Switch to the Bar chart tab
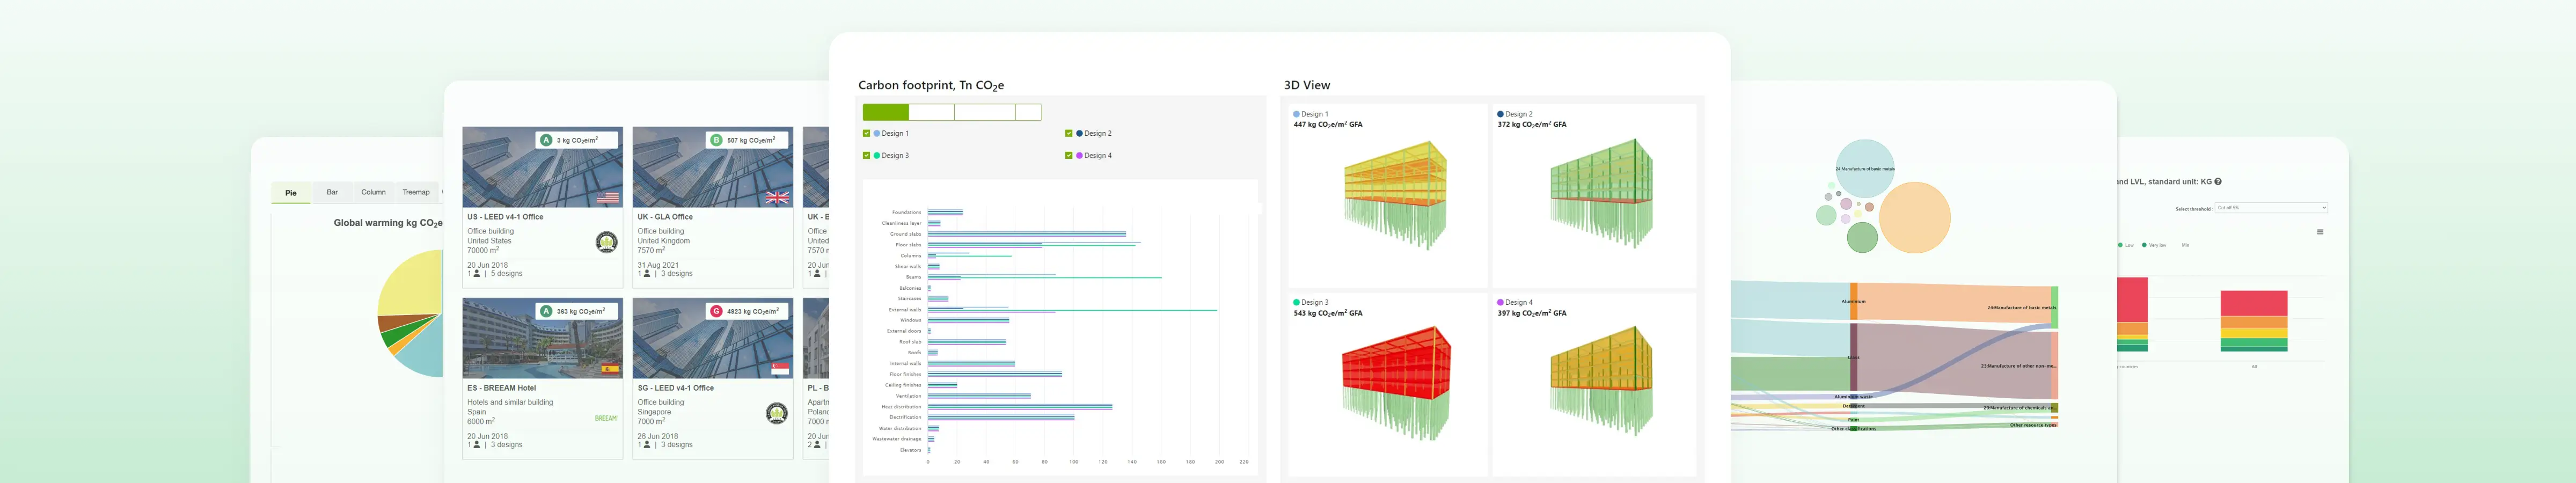2576x483 pixels. coord(332,192)
